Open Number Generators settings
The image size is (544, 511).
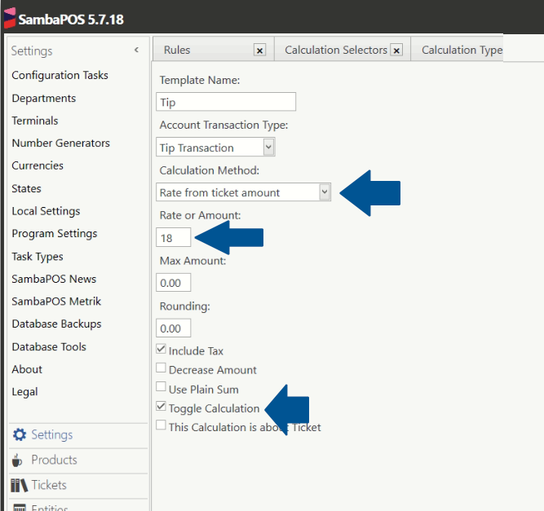60,143
